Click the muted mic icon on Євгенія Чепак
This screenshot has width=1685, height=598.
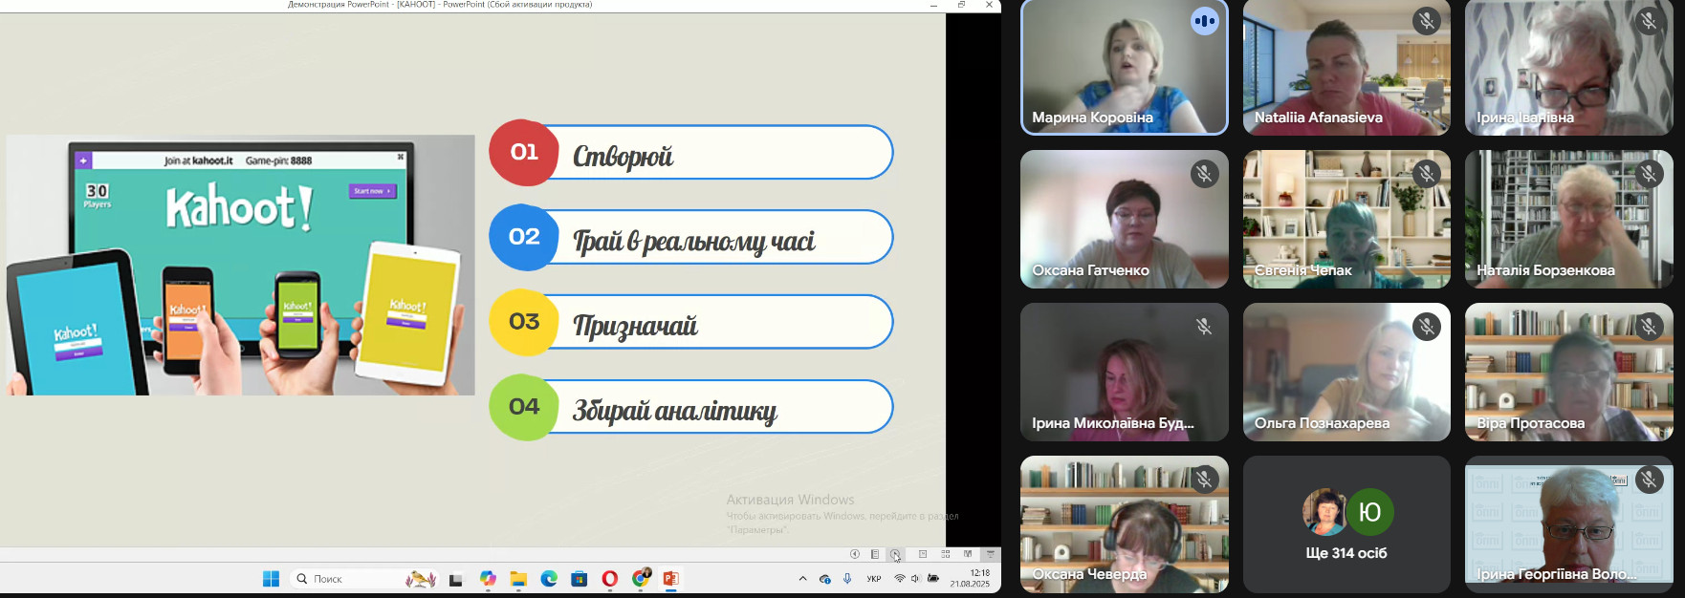(x=1426, y=174)
